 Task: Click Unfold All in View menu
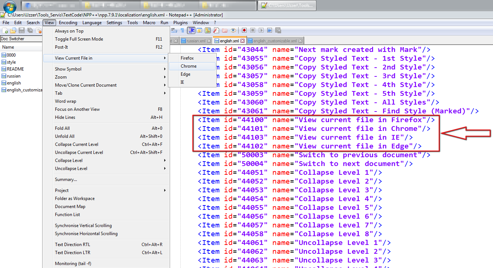(x=106, y=136)
